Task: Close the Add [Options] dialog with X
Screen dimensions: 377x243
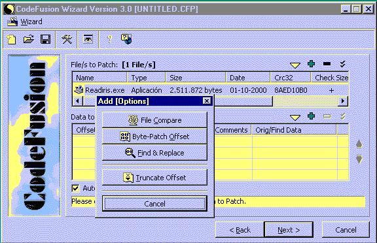Action: (x=207, y=101)
